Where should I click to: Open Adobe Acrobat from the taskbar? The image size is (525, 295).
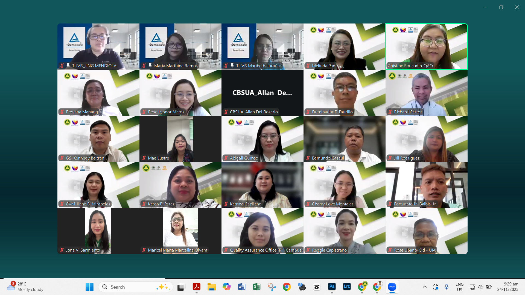click(196, 287)
